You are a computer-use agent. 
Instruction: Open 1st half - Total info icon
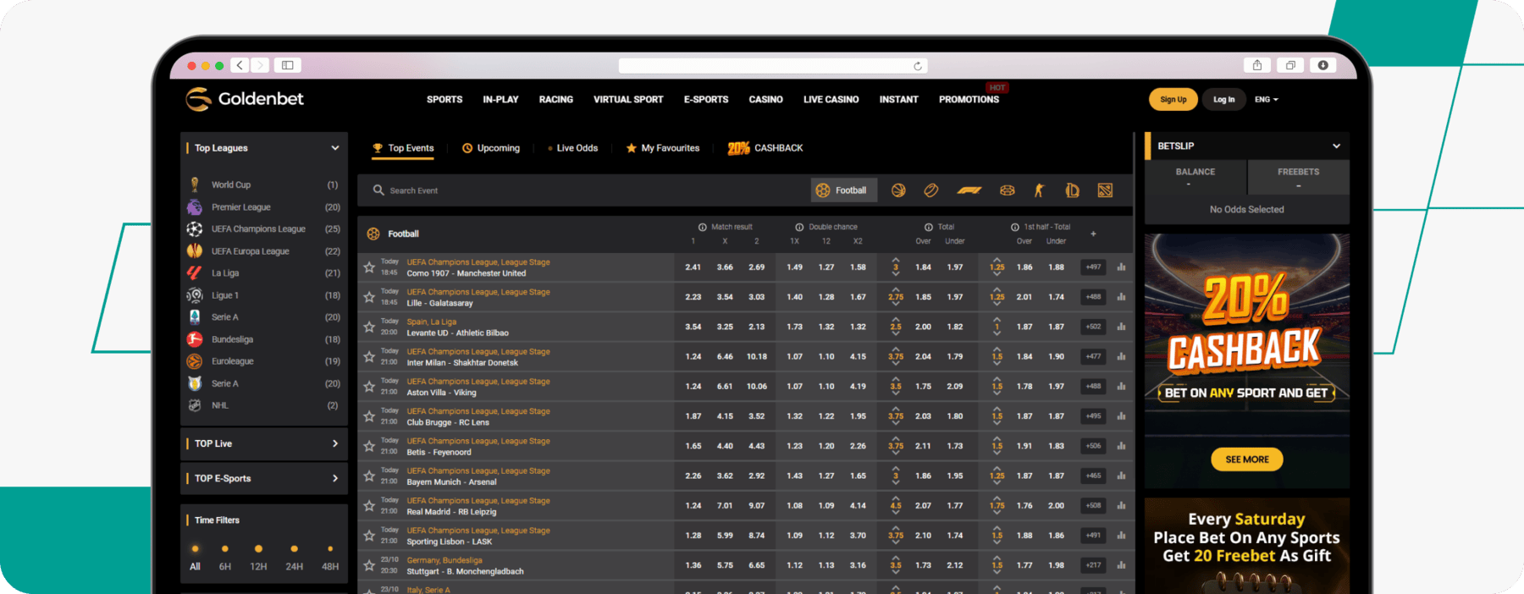(1014, 227)
